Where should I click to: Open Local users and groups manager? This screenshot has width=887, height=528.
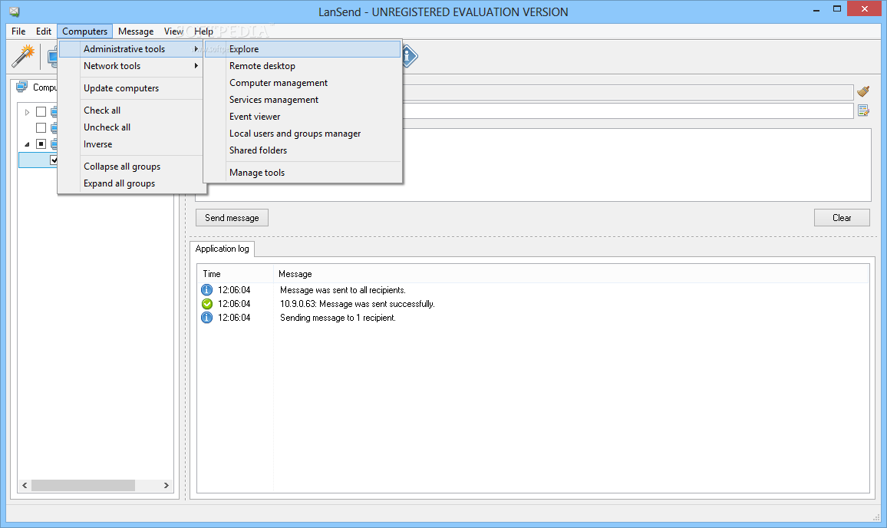pyautogui.click(x=302, y=134)
